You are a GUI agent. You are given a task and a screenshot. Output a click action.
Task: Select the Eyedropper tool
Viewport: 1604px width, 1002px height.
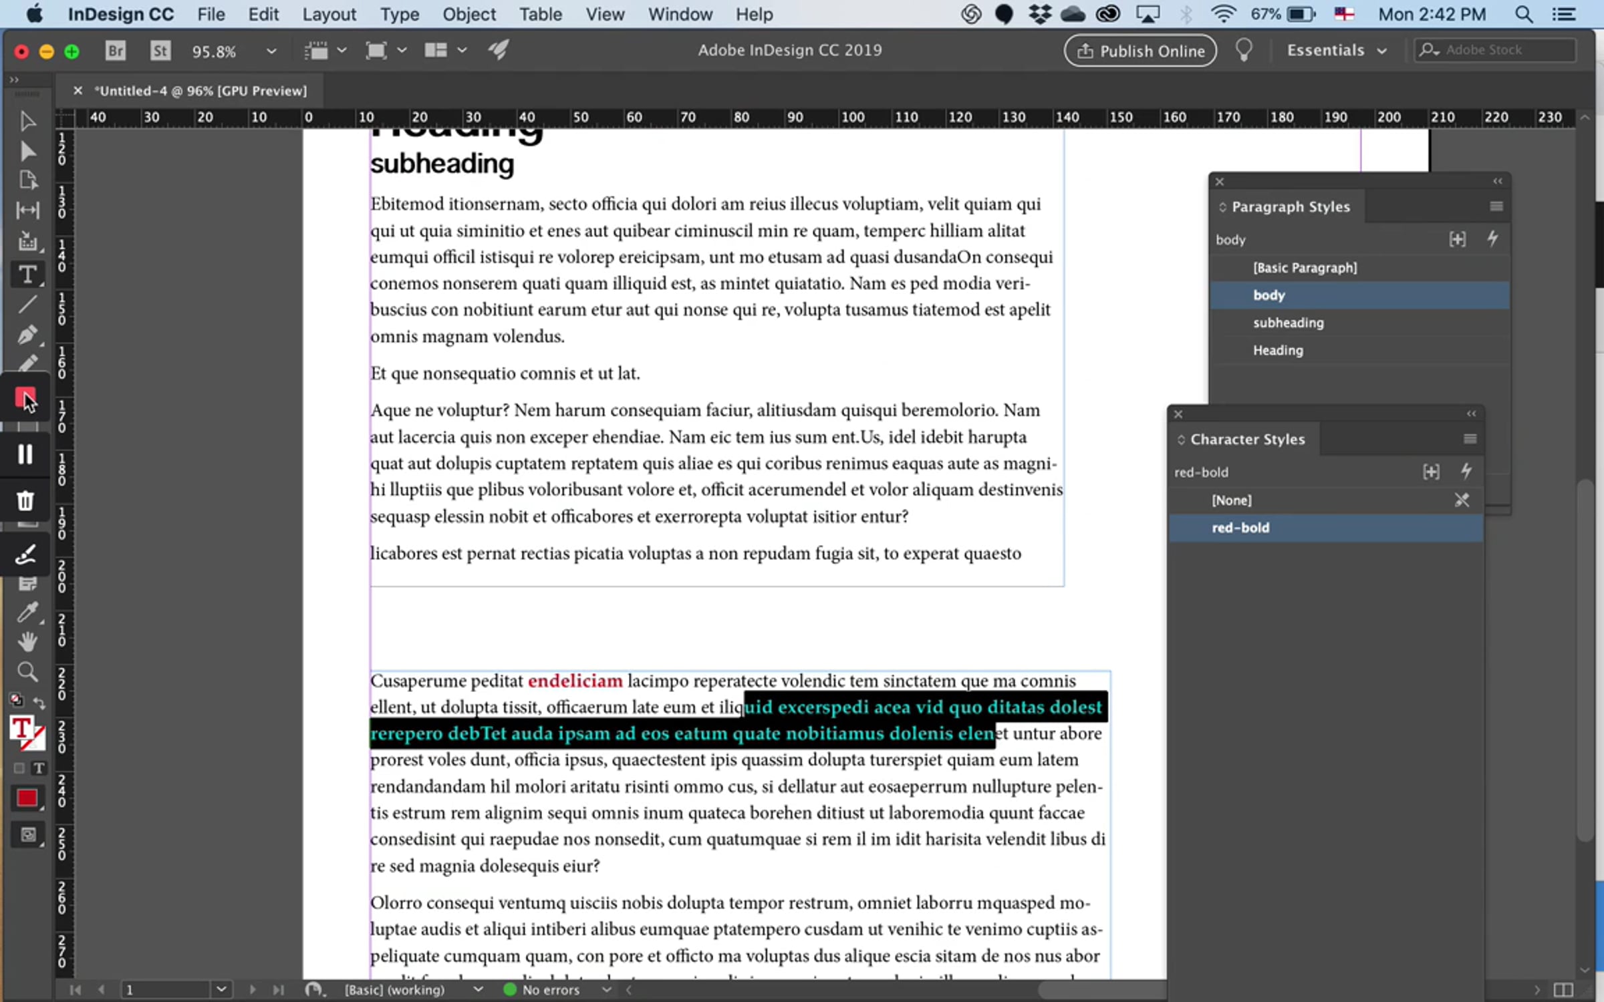27,612
